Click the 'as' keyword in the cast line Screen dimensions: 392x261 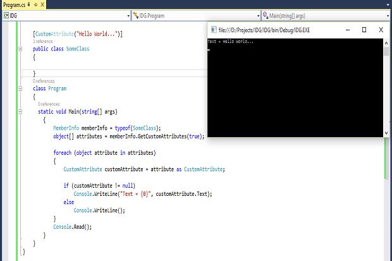click(179, 169)
